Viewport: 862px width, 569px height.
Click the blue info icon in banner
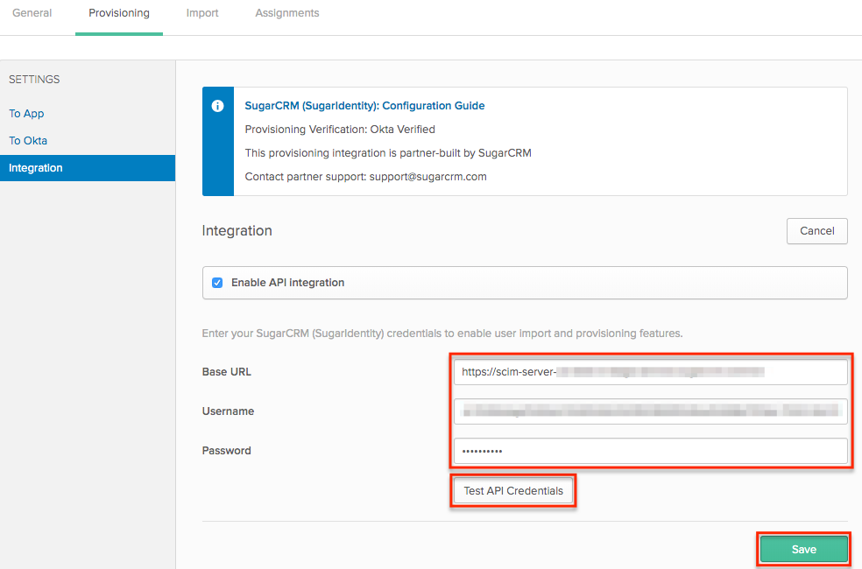(x=217, y=105)
